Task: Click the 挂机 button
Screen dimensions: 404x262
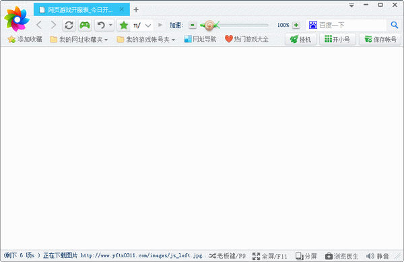Action: (x=300, y=40)
